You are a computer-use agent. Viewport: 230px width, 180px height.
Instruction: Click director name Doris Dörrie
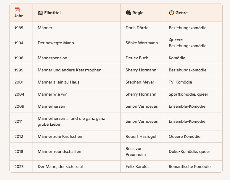(x=137, y=28)
